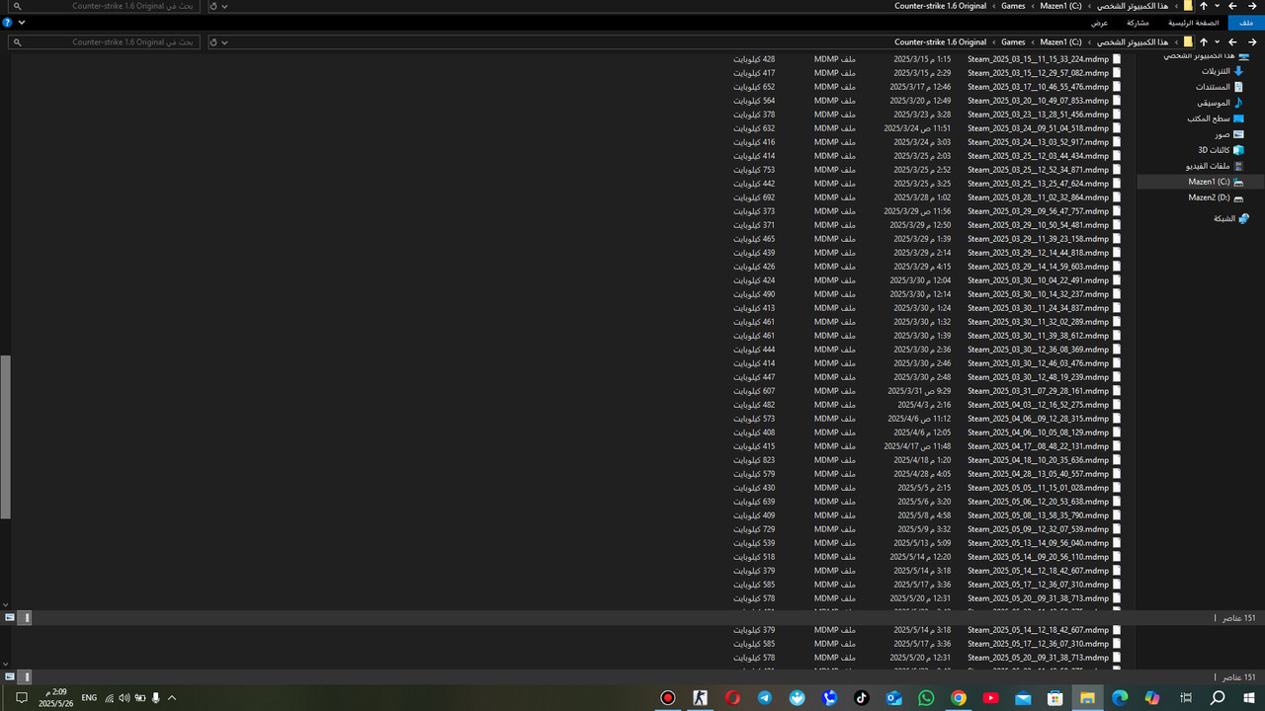Select file Steam_2025_03_28__11_02_32_864.mdmp
The image size is (1265, 711).
click(1038, 197)
